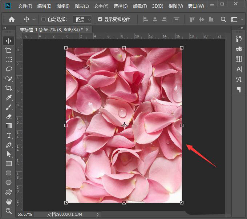Open the Swatches grid panel icon

point(239,59)
